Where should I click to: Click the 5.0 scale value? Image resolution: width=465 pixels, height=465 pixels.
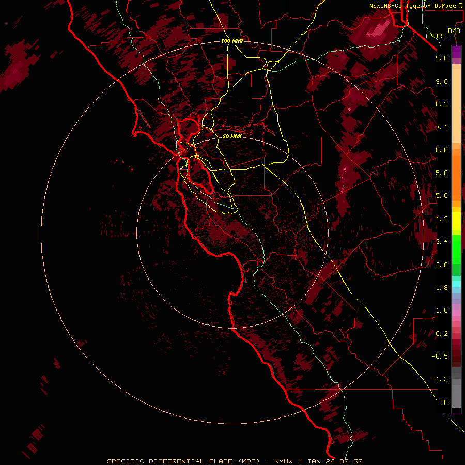click(x=442, y=196)
